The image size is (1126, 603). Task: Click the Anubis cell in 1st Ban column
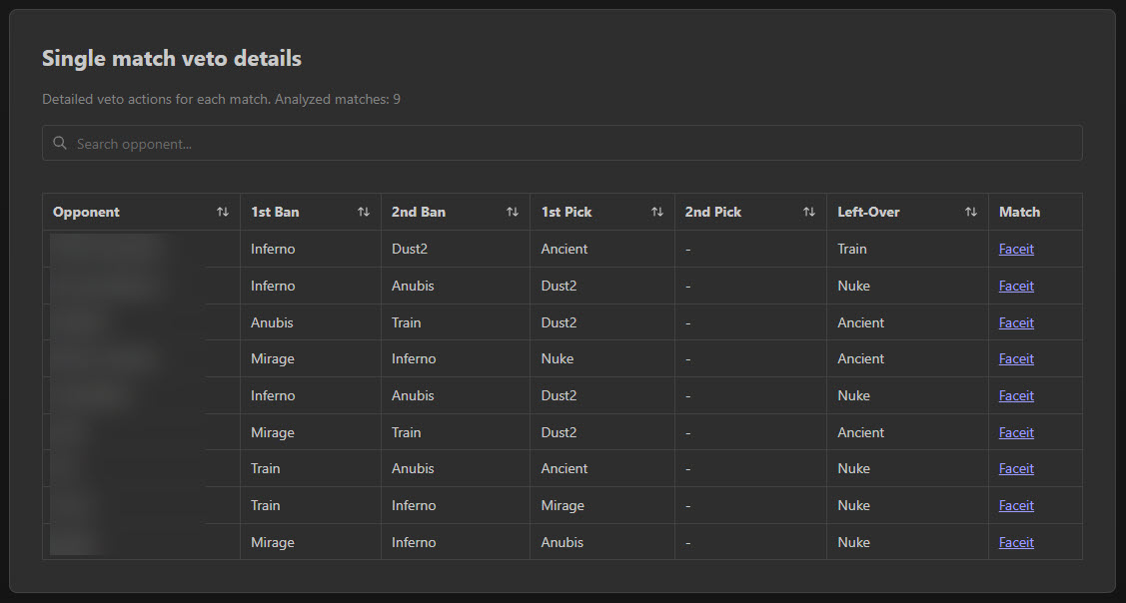[272, 322]
